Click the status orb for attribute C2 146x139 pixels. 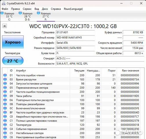point(5,125)
